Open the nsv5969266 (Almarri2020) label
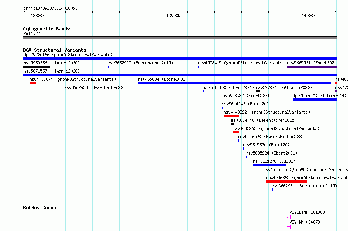The image size is (348, 231). [x=52, y=63]
